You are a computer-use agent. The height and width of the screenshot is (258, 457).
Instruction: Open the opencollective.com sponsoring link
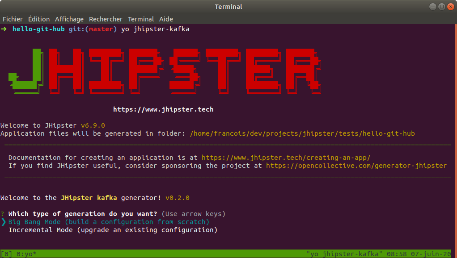356,166
